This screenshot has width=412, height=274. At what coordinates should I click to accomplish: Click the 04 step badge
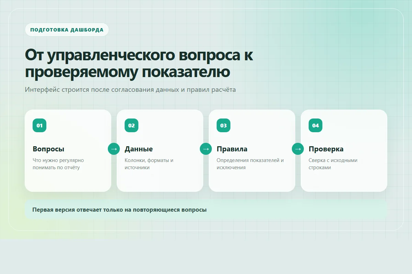click(316, 125)
